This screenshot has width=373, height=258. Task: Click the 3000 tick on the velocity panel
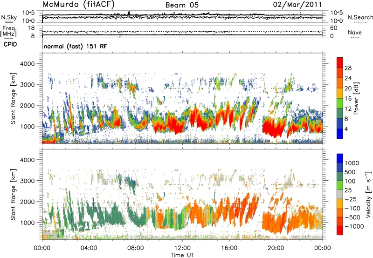coord(27,181)
